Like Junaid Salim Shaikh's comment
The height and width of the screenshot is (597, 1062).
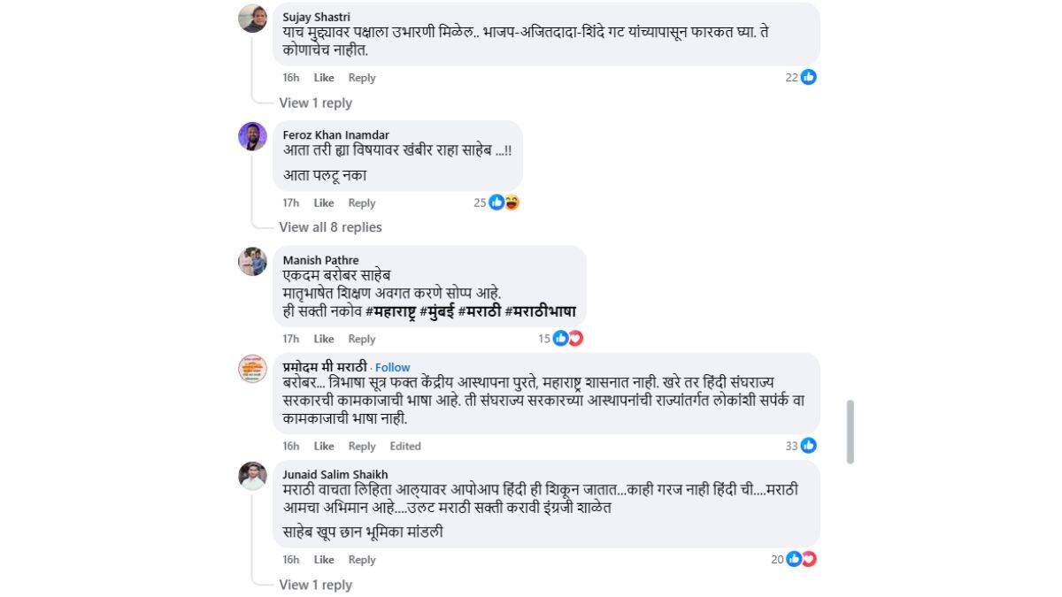323,559
